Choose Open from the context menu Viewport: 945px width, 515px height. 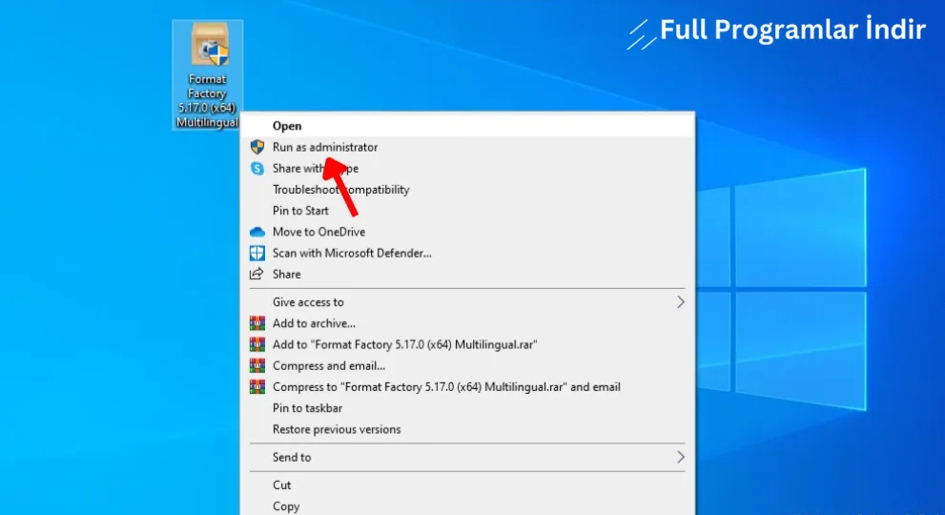coord(467,126)
